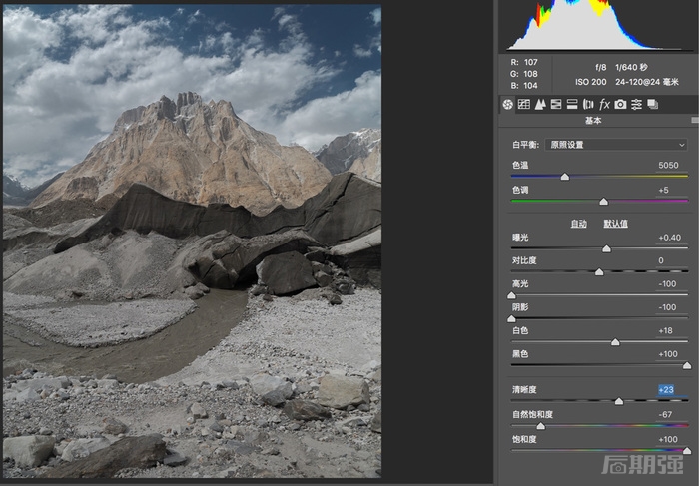This screenshot has width=699, height=486.
Task: Click the 自然饱和度 value field -67
Action: (666, 415)
